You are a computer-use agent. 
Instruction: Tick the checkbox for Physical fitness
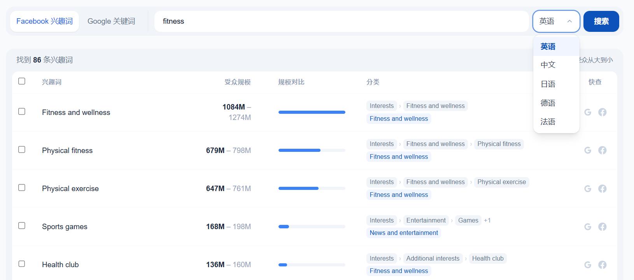22,150
